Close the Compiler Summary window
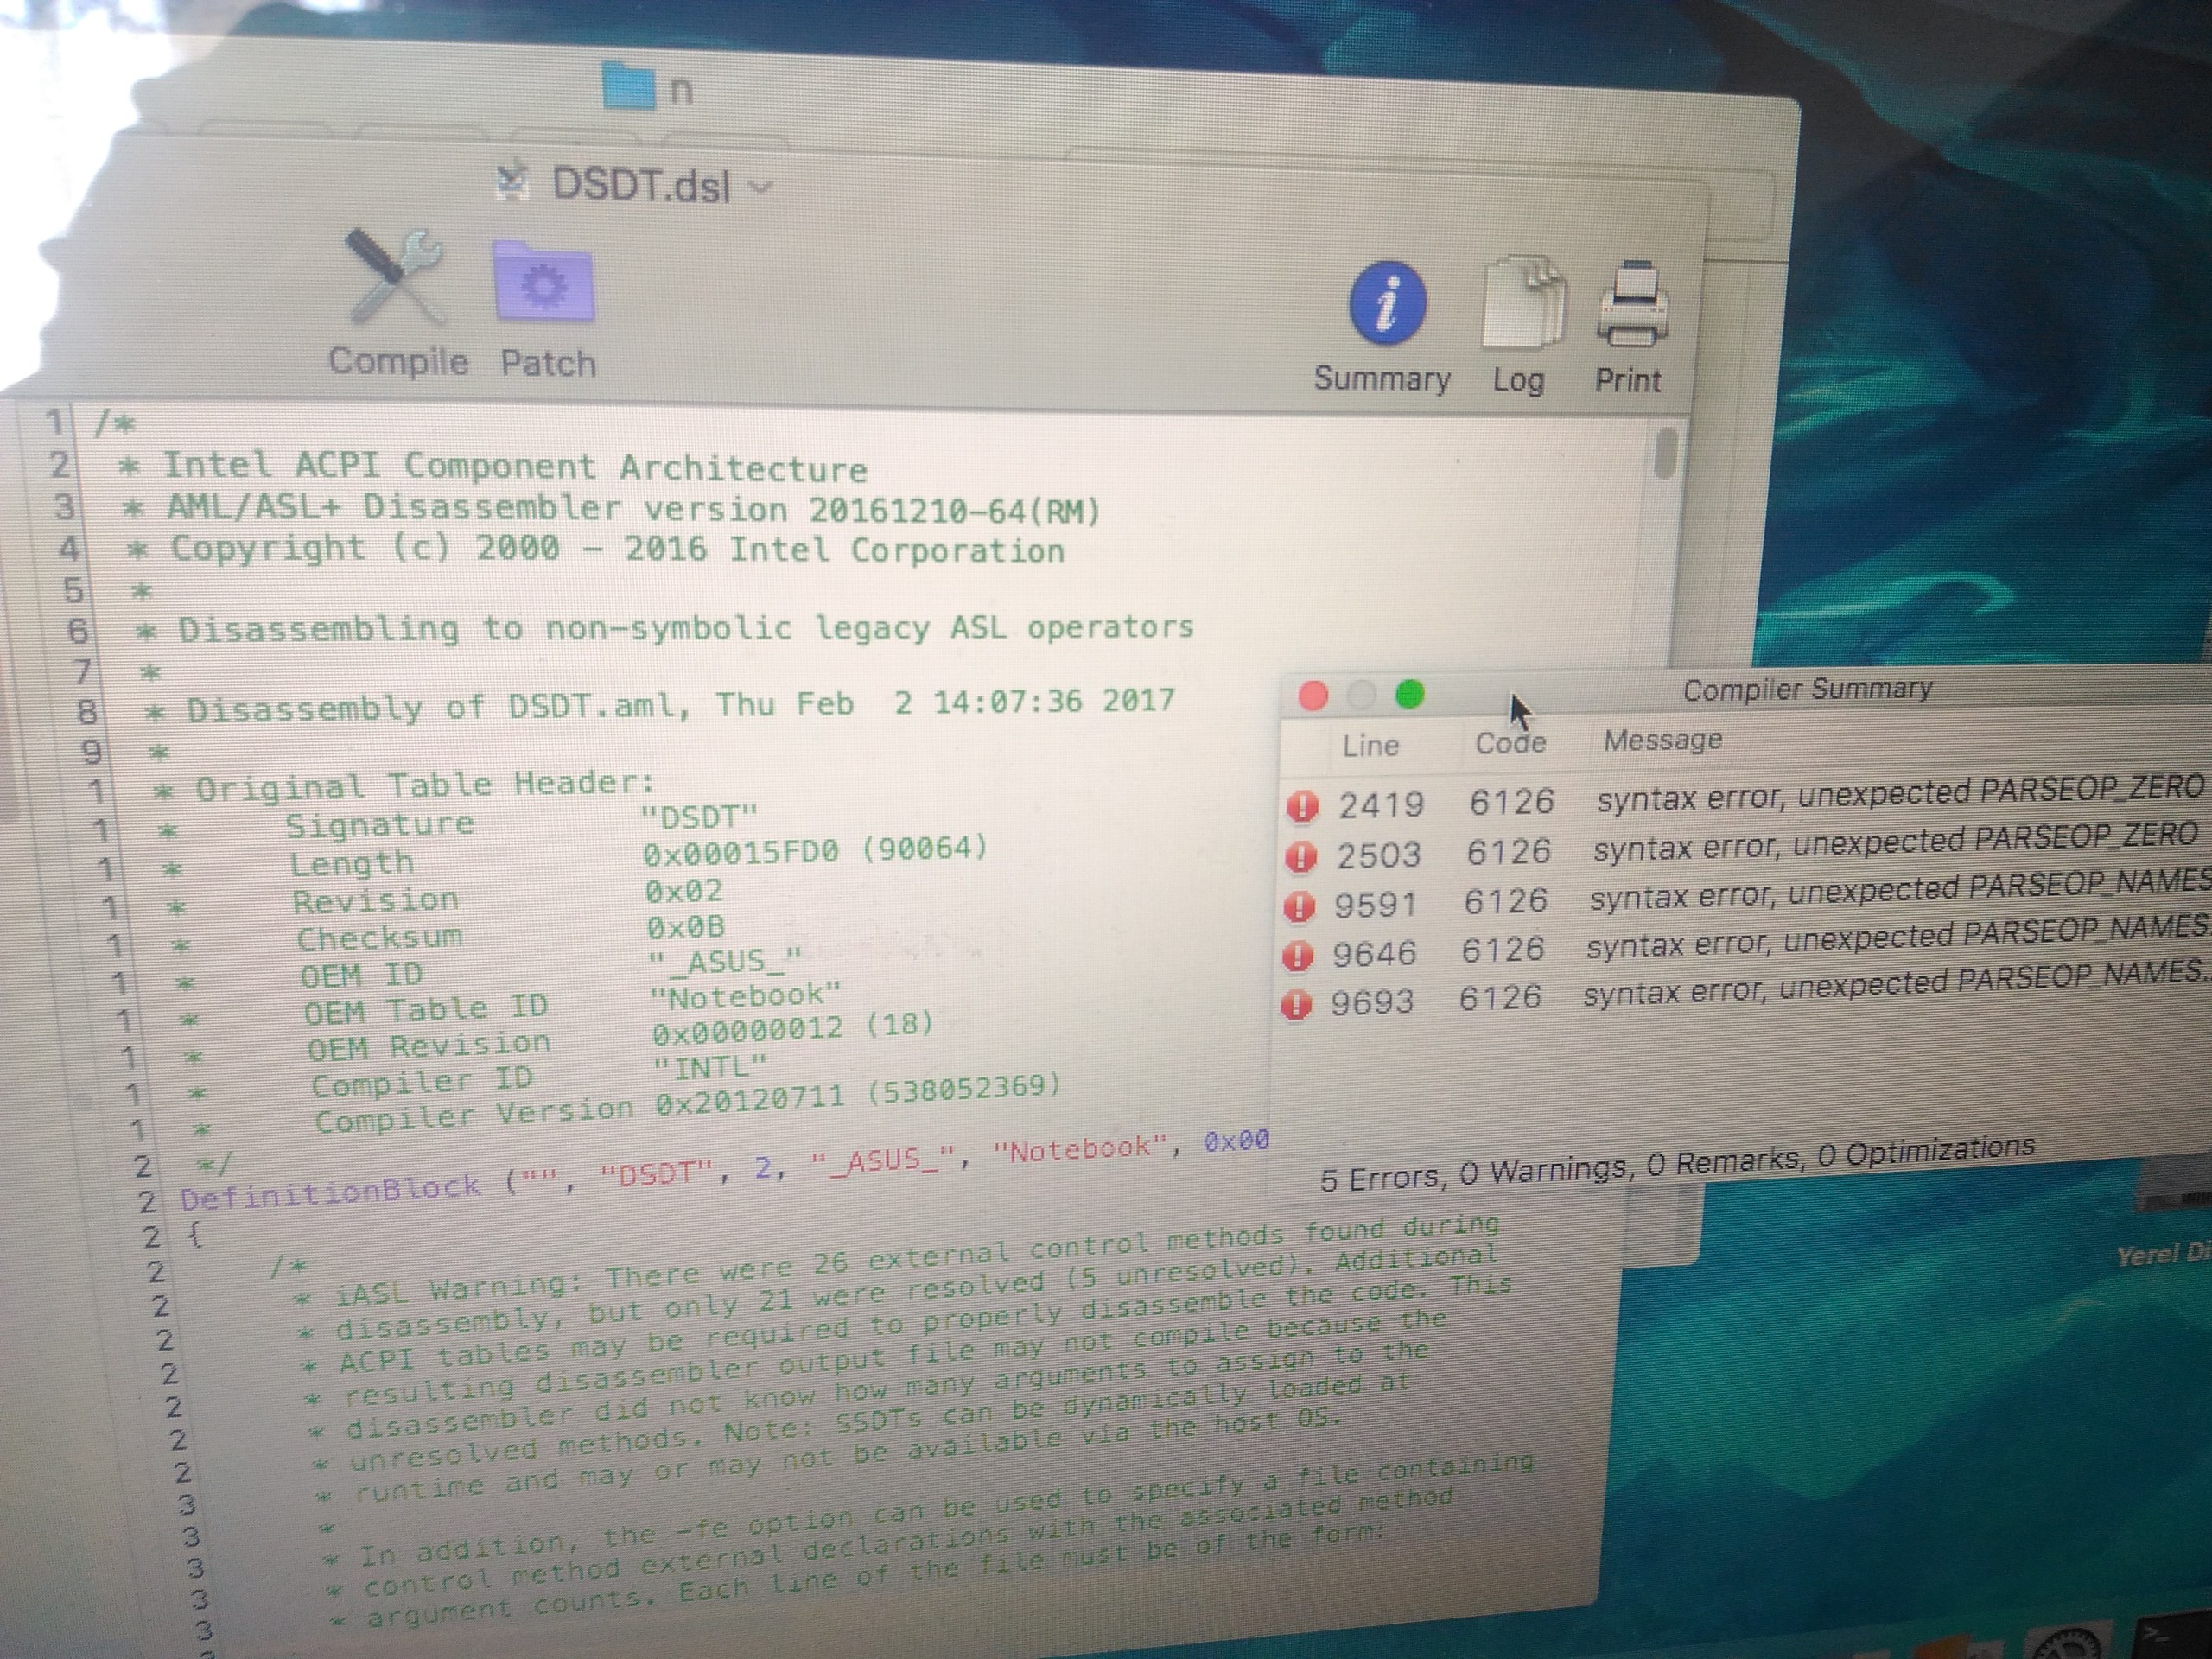Viewport: 2212px width, 1659px height. [1313, 696]
